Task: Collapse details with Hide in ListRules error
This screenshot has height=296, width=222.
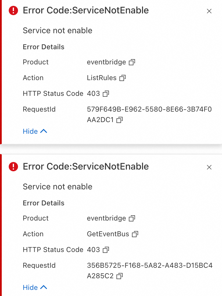Action: point(35,131)
